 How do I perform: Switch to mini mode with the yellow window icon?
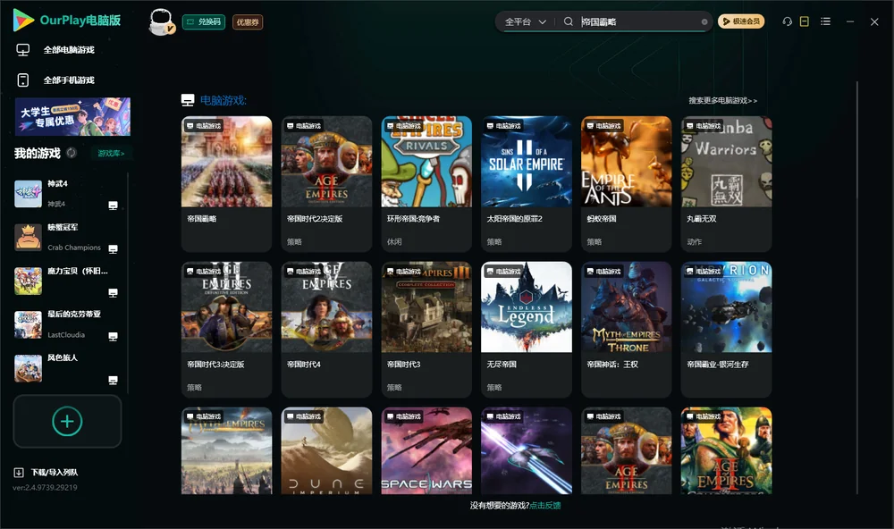(x=805, y=21)
